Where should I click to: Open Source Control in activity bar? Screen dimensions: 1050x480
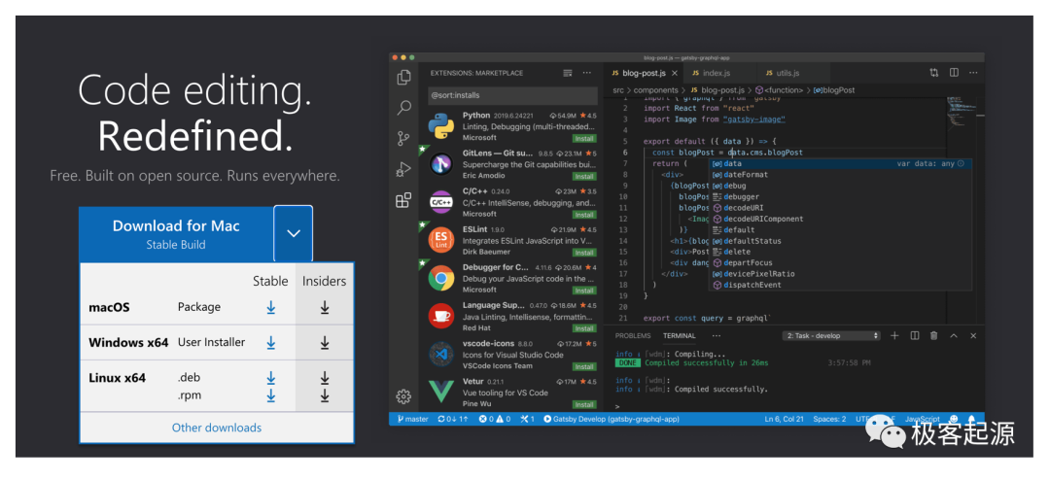[403, 139]
